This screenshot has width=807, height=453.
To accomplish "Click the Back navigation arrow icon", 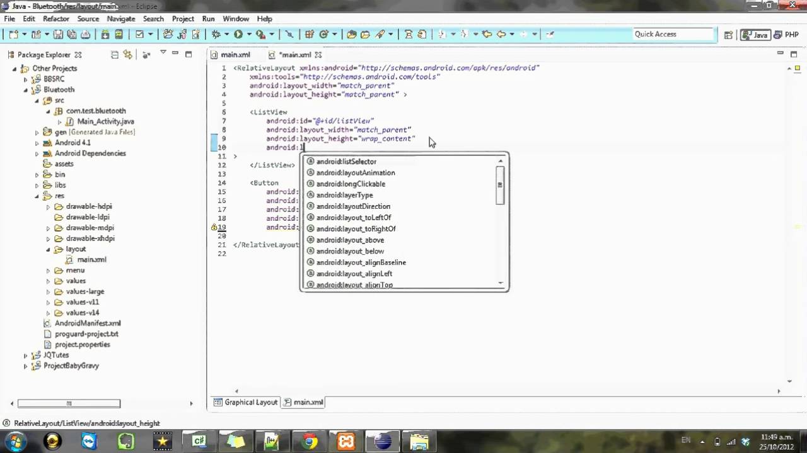I will click(x=501, y=35).
